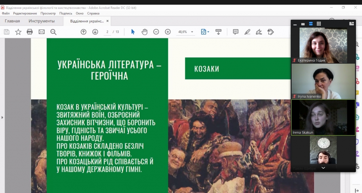Open More tools in right pane
This screenshot has height=193, width=362.
click(357, 166)
